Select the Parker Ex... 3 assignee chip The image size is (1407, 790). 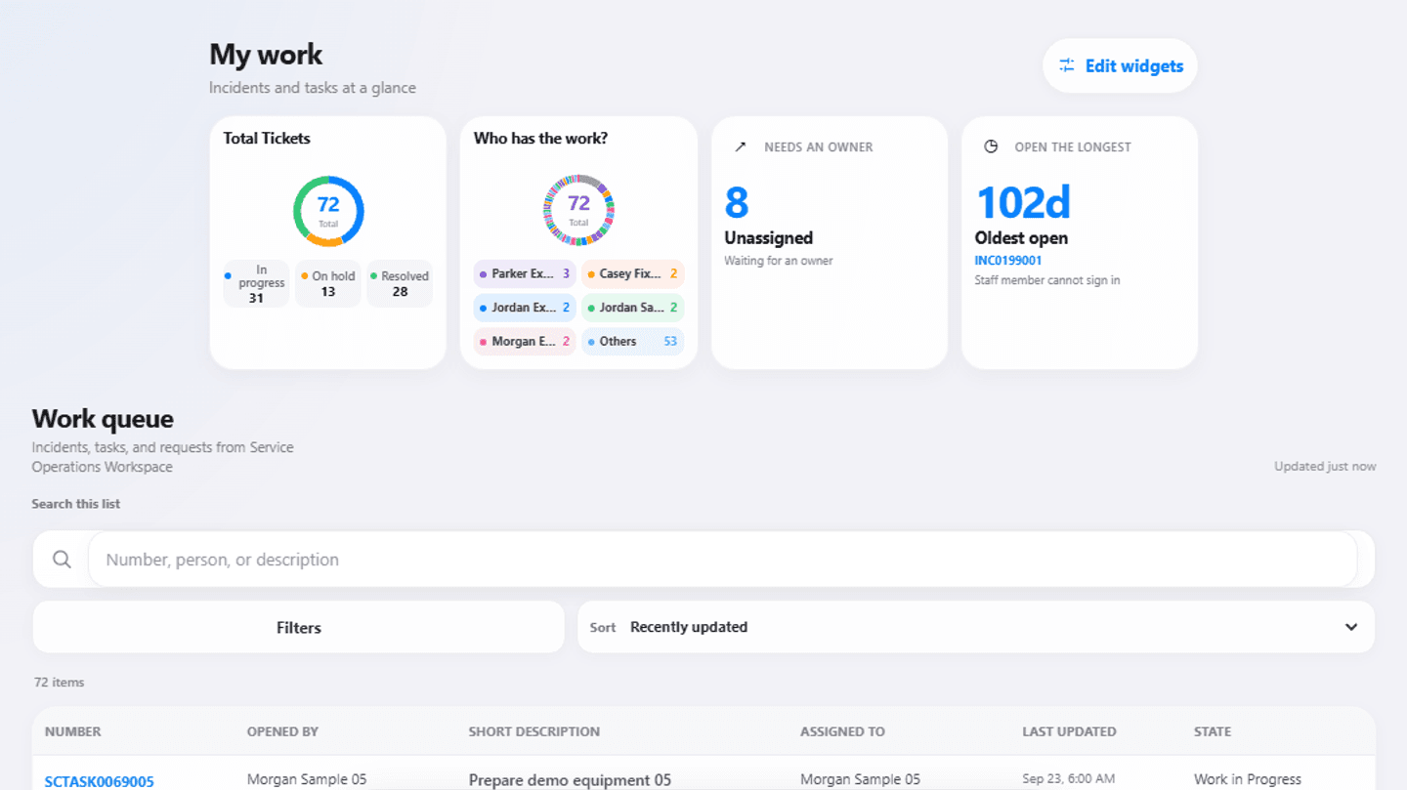[x=525, y=273]
